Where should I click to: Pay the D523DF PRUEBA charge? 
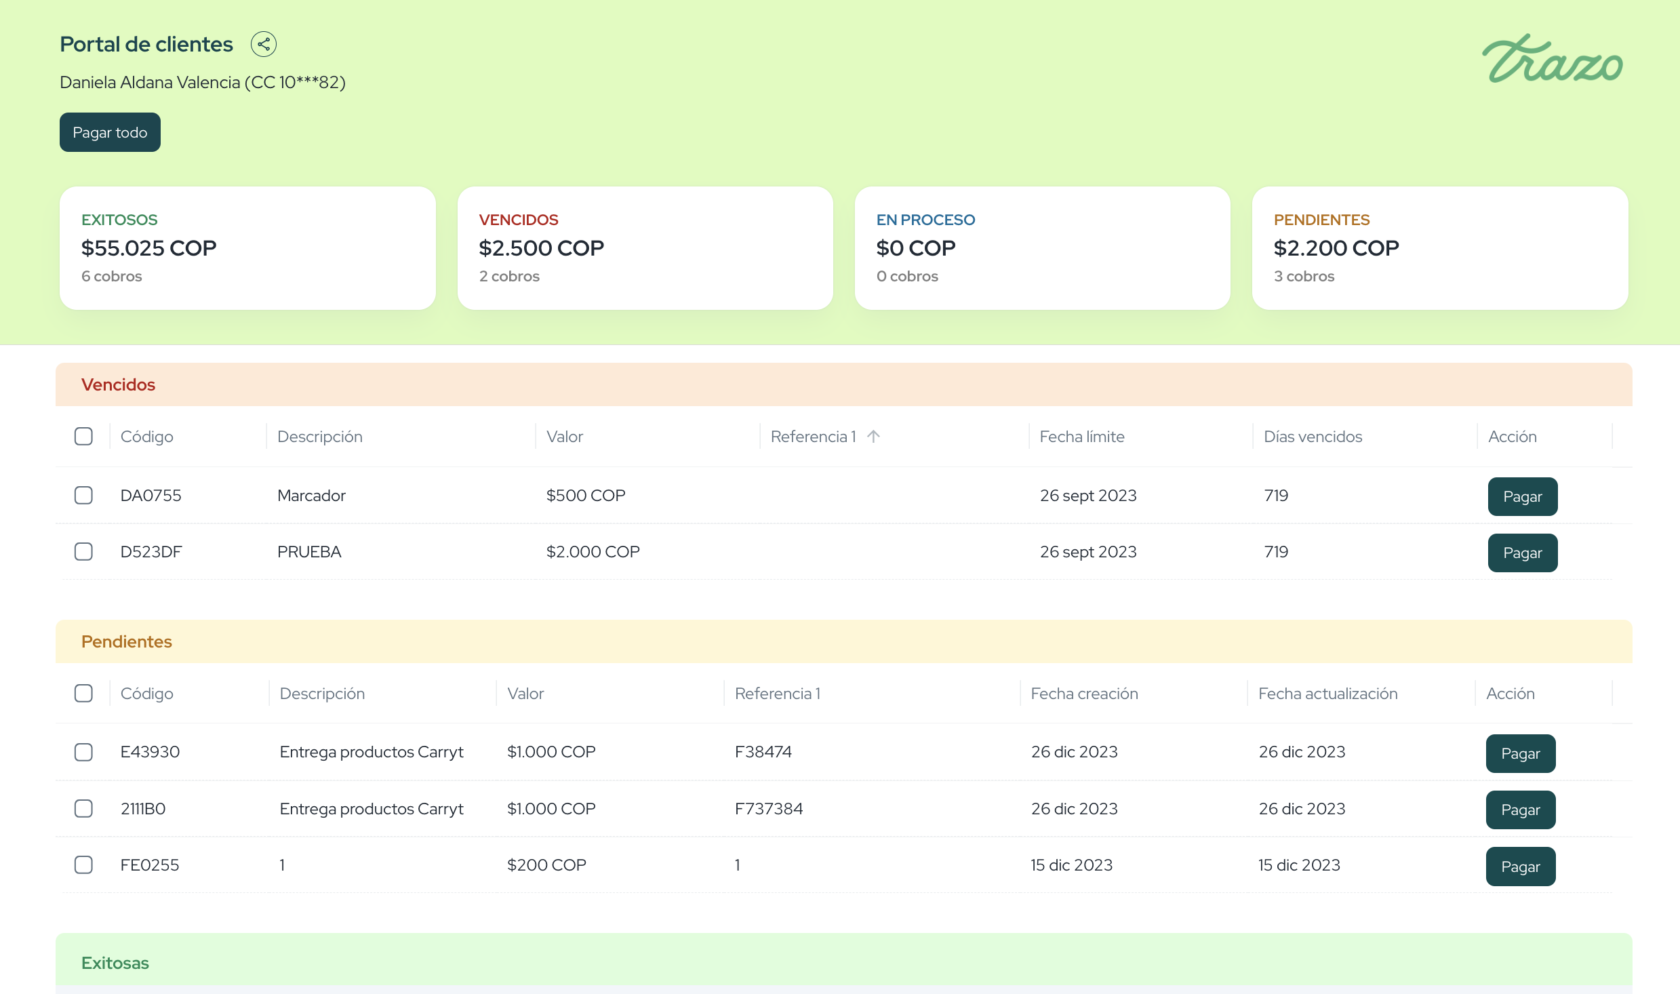(1522, 552)
